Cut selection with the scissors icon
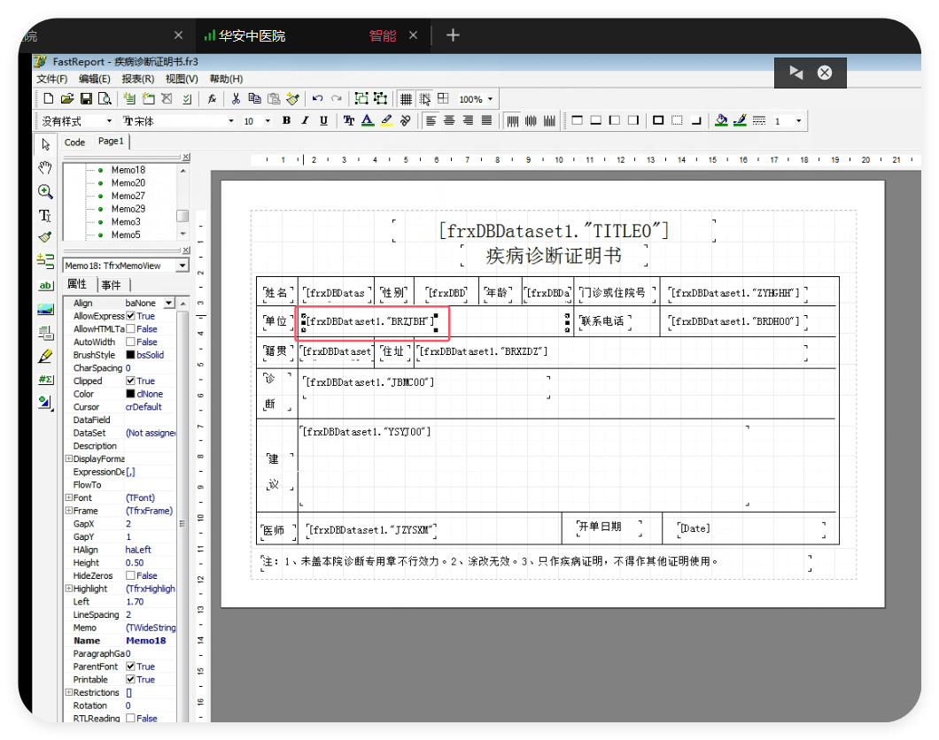Image resolution: width=939 pixels, height=740 pixels. (x=236, y=99)
